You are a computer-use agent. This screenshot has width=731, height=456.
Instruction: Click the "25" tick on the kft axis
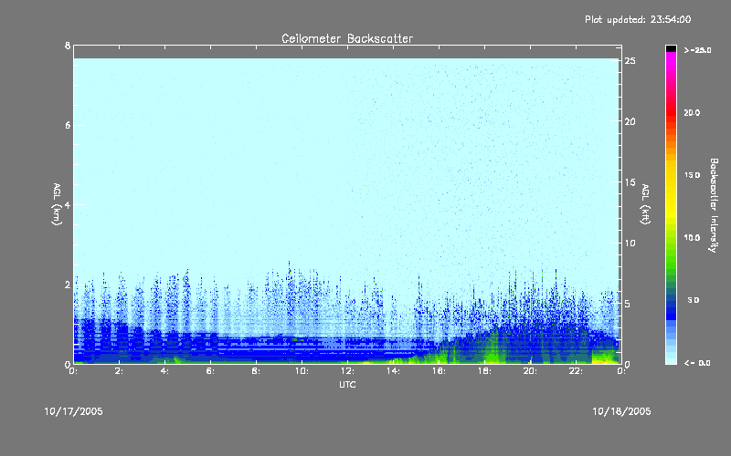click(630, 61)
